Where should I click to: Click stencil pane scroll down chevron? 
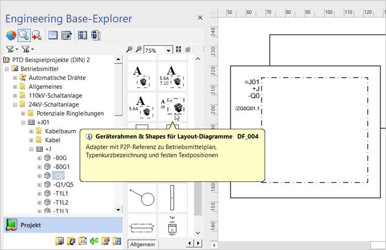(x=198, y=233)
